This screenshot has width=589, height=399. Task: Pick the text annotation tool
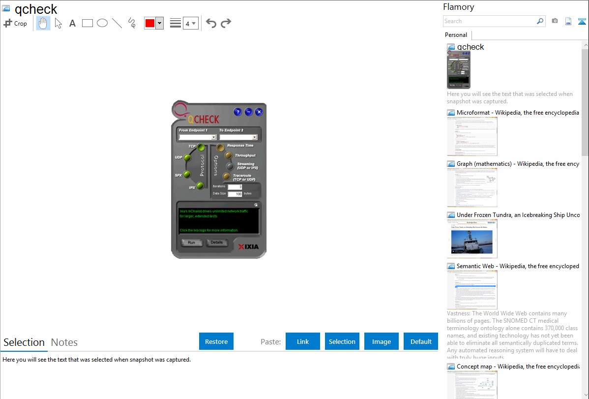(72, 23)
